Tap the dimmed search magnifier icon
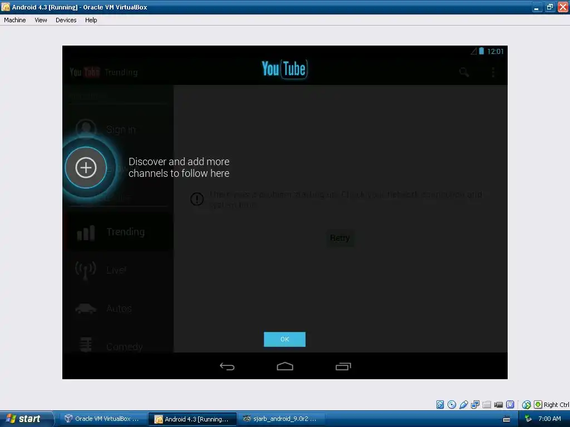Image resolution: width=570 pixels, height=427 pixels. (x=464, y=72)
